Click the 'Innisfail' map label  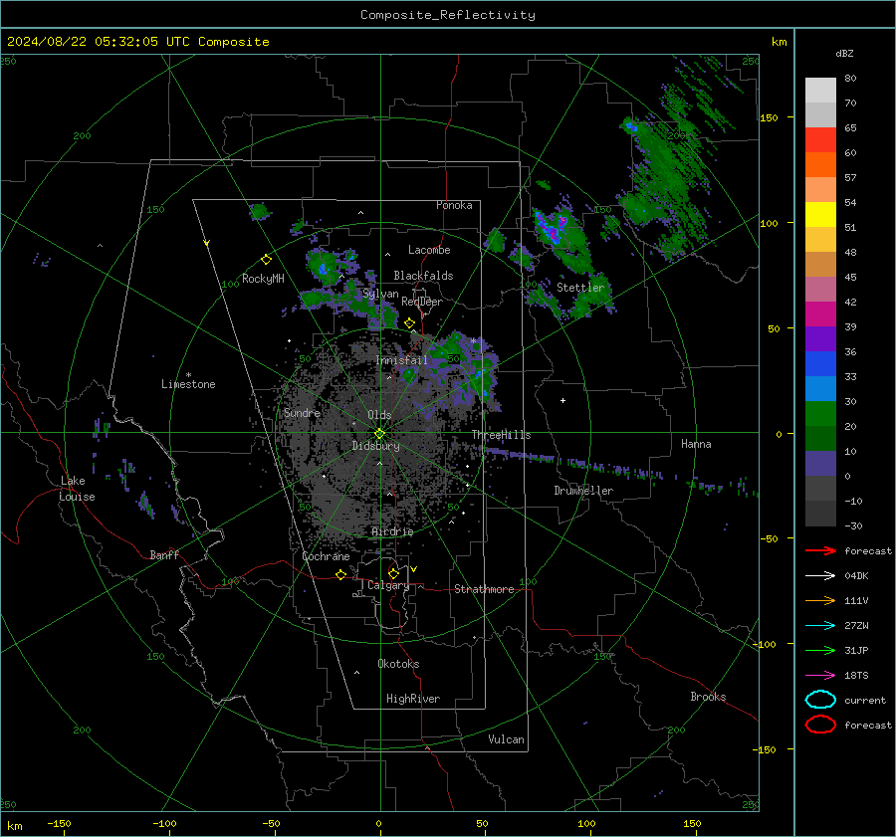(401, 360)
